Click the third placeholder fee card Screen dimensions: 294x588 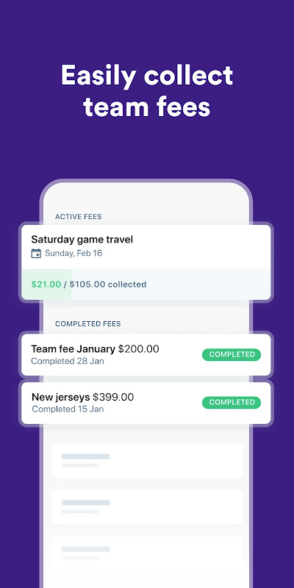[x=147, y=553]
